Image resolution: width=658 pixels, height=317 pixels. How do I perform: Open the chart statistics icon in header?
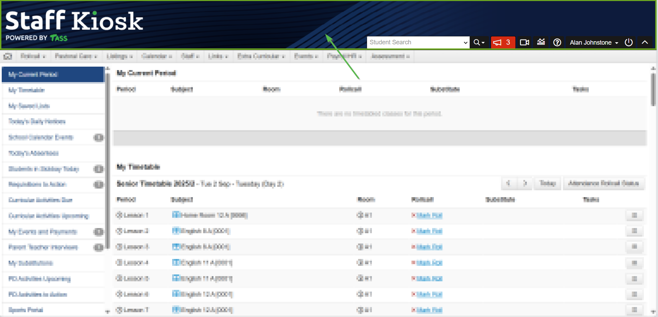point(541,42)
